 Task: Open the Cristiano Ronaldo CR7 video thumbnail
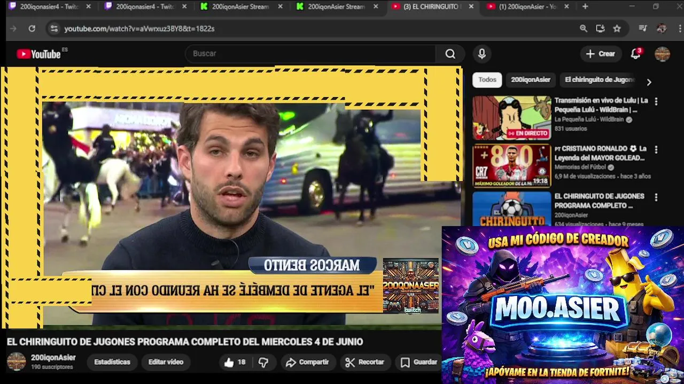pyautogui.click(x=511, y=166)
